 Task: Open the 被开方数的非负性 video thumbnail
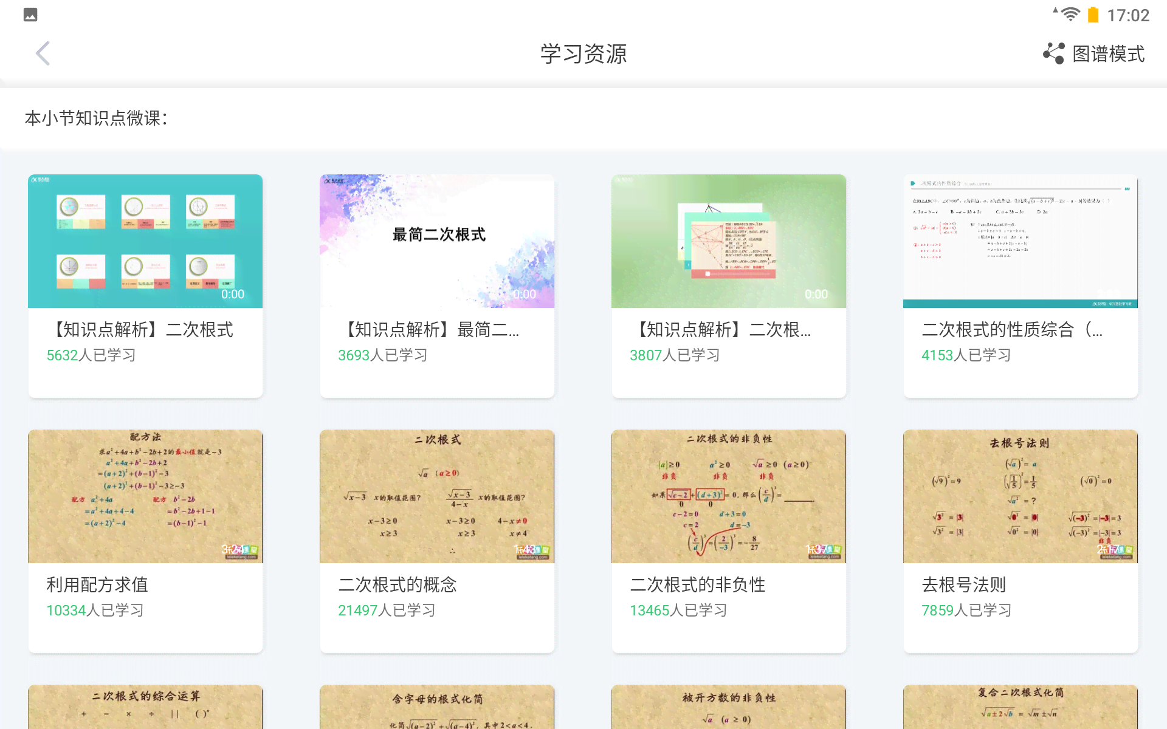coord(729,707)
